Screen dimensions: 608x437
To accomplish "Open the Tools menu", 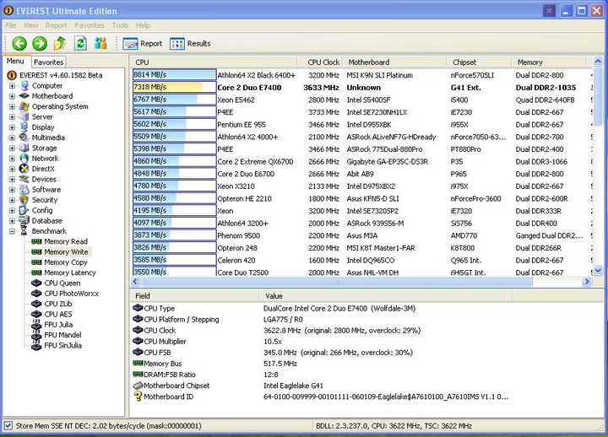I will [x=120, y=25].
